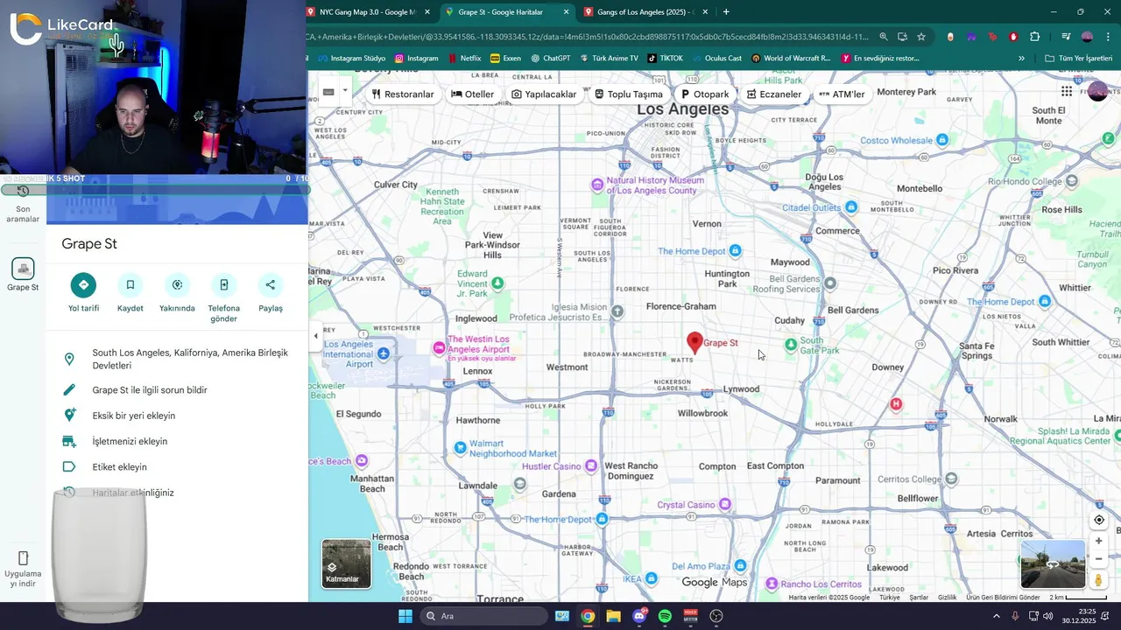This screenshot has height=630, width=1121.
Task: Open Spotify from the taskbar
Action: coord(665,616)
